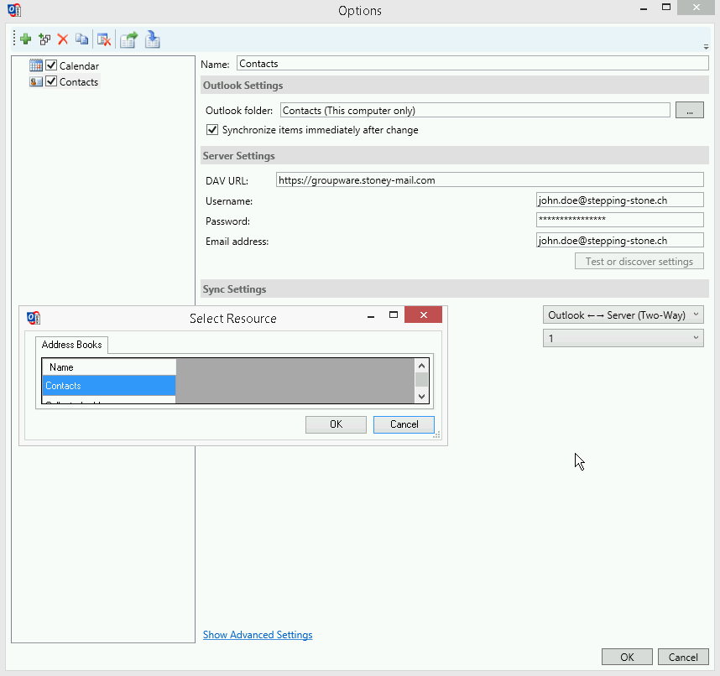720x676 pixels.
Task: Click into the DAV URL input field
Action: coord(489,179)
